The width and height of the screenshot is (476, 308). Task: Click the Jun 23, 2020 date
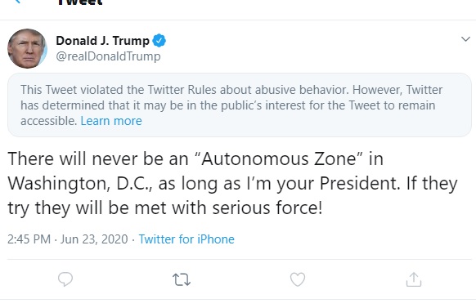(x=94, y=239)
